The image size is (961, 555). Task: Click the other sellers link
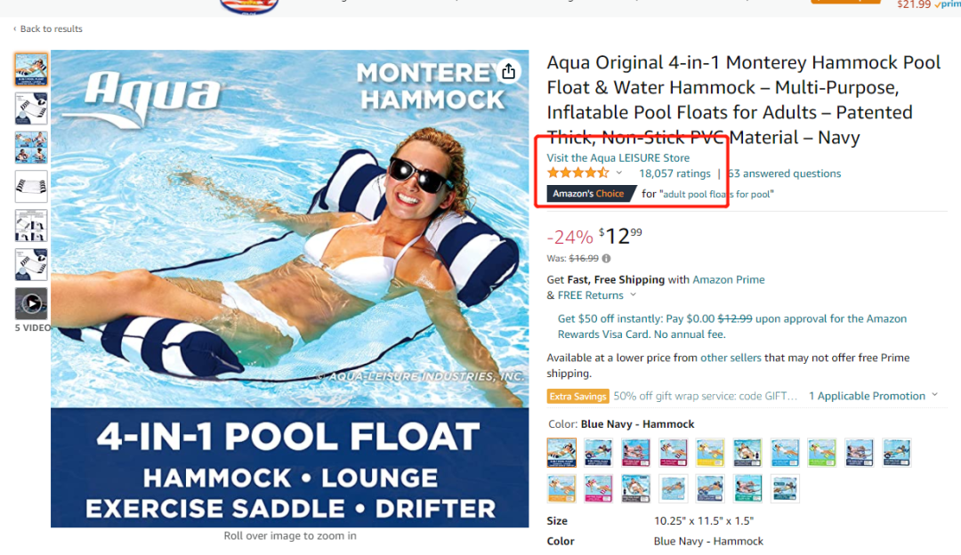[x=731, y=358]
